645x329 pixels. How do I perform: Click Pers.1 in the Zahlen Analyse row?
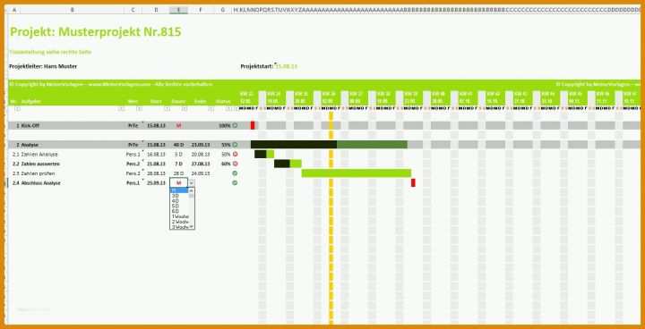pos(133,155)
